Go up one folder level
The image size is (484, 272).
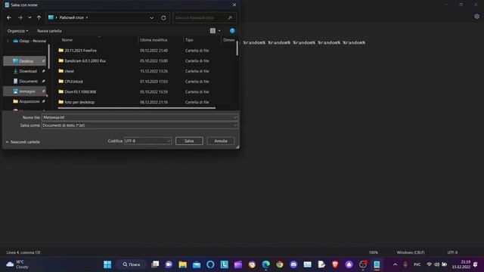click(39, 18)
